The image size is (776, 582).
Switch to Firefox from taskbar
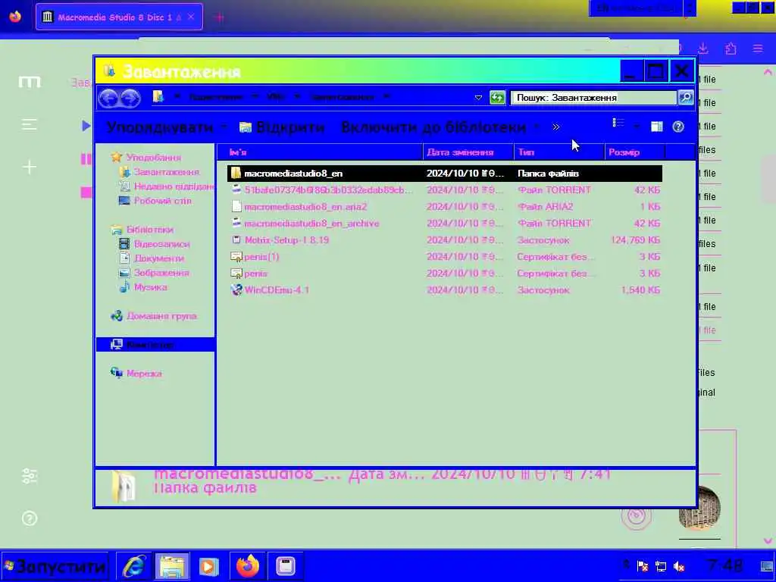[x=248, y=566]
